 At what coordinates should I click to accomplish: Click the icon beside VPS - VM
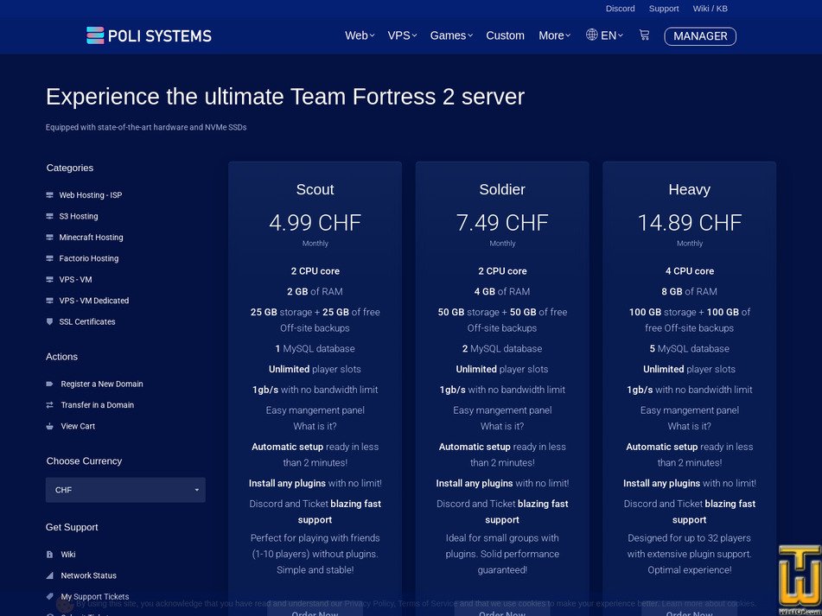(50, 280)
